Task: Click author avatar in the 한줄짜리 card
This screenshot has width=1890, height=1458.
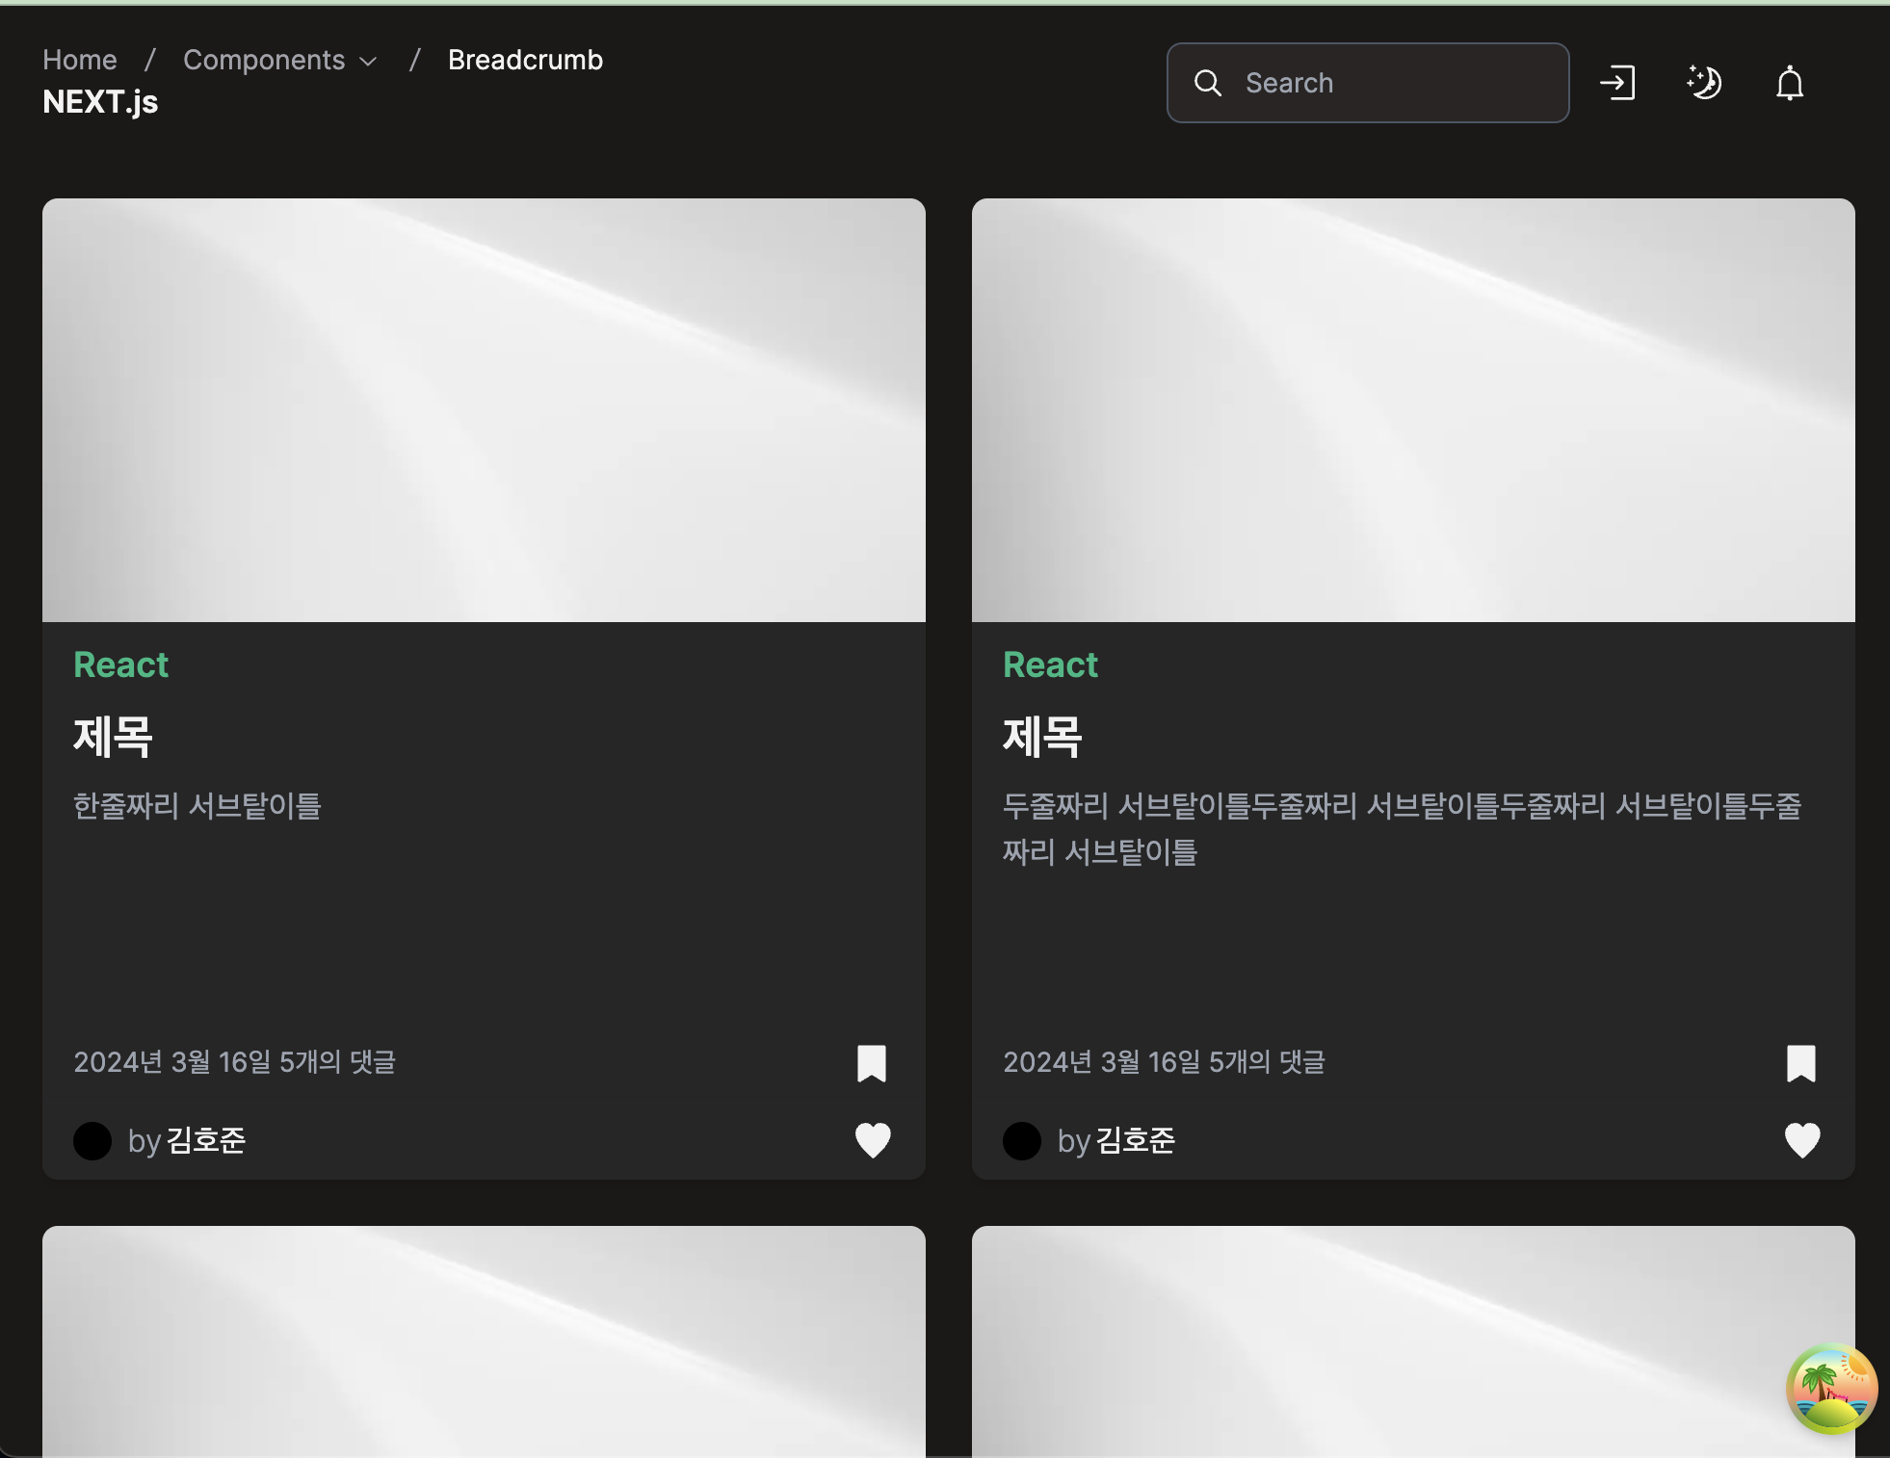Action: click(x=92, y=1141)
